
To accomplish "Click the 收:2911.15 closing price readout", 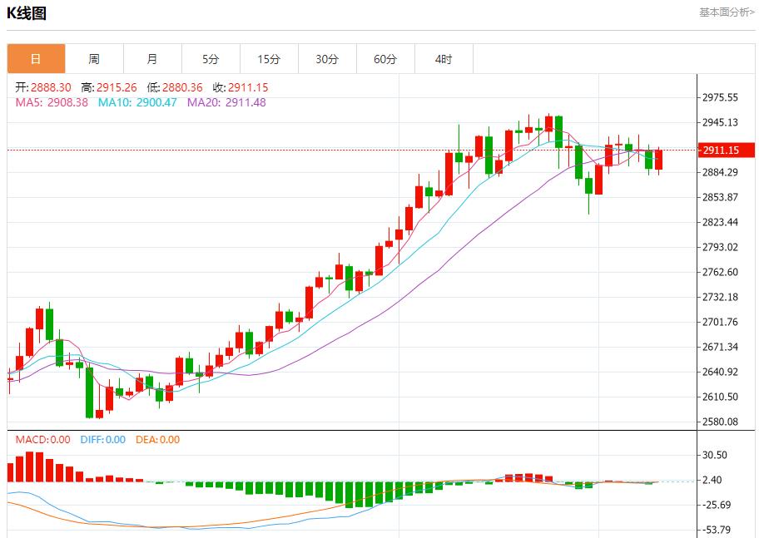I will coord(240,87).
